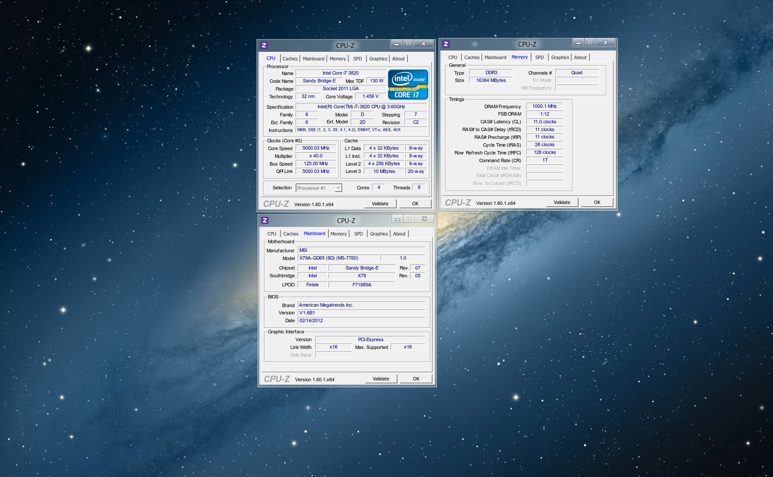Close the CPU tab CPU-Z window
Viewport: 773px width, 477px height.
coord(424,44)
